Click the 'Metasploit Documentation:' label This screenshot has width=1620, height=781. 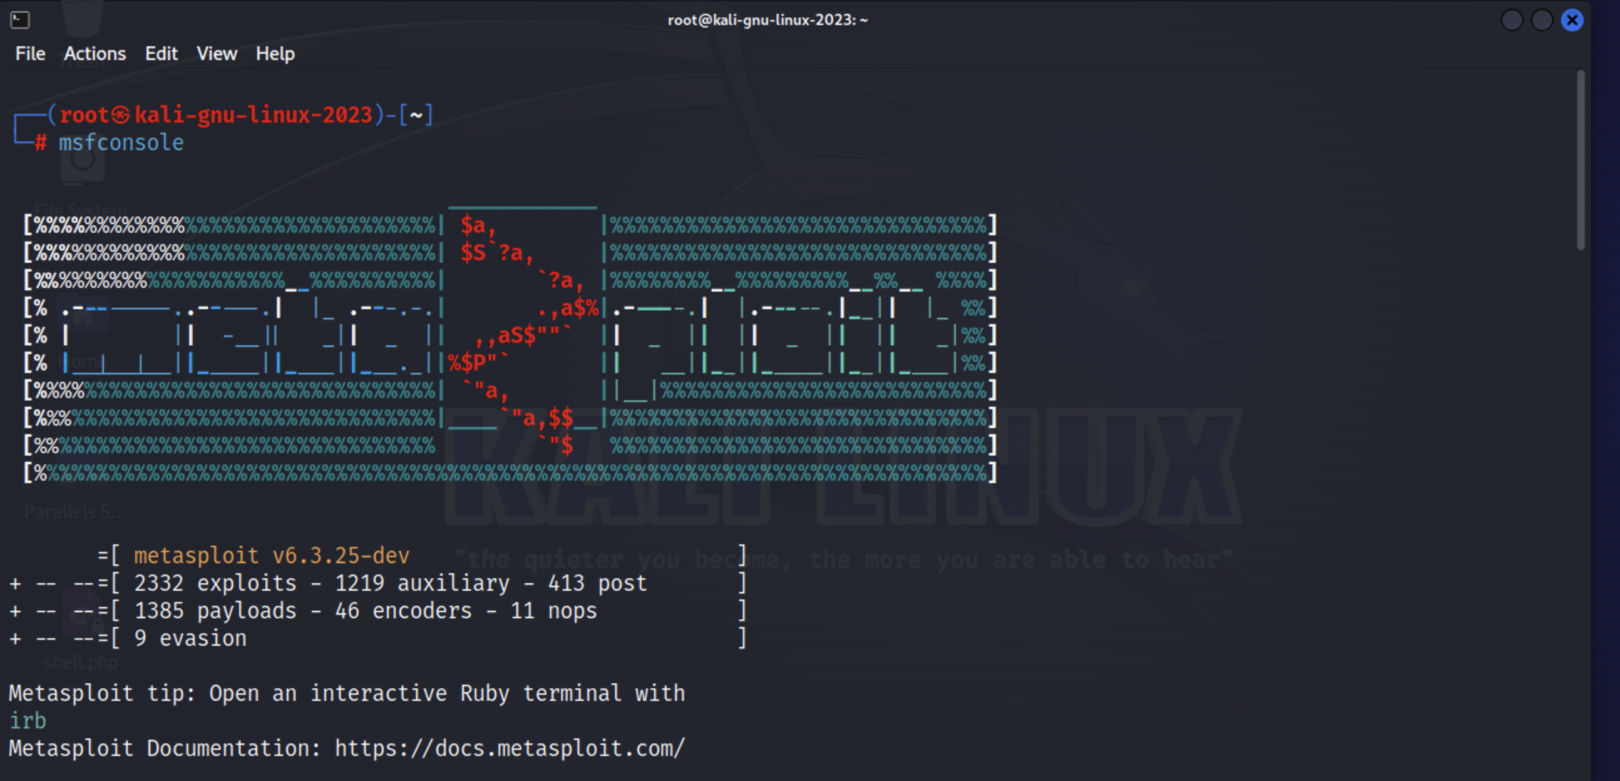click(165, 748)
